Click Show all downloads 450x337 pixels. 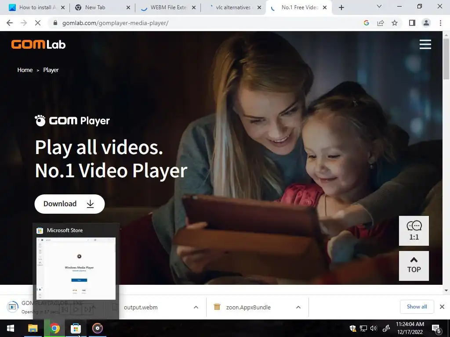[x=417, y=307]
